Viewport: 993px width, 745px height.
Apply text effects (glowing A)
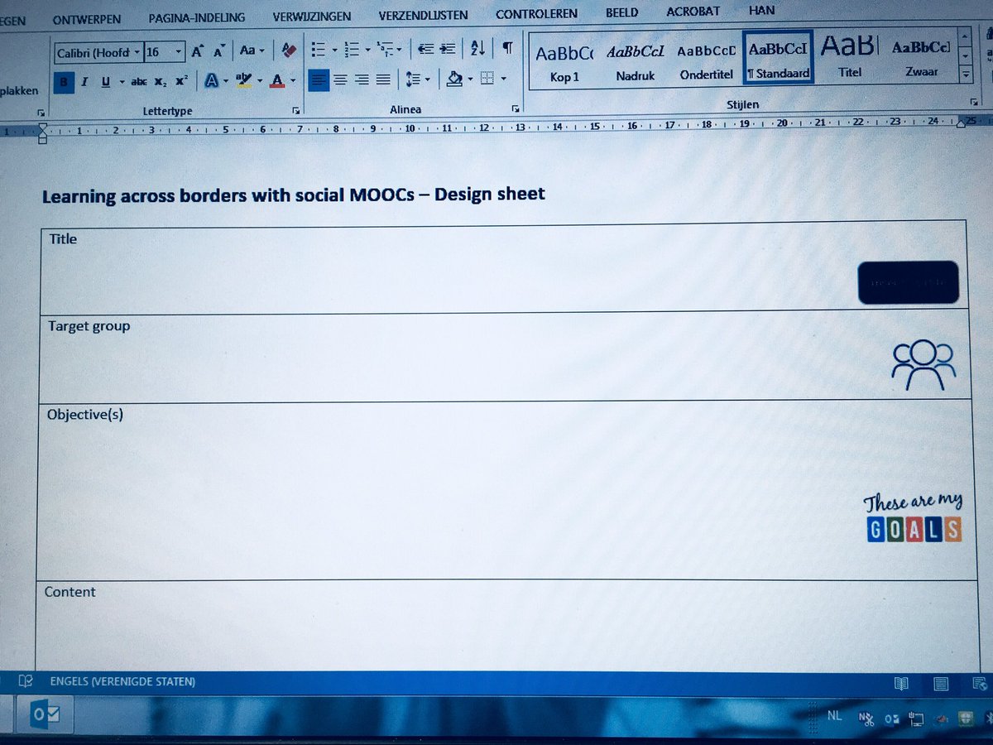(212, 81)
